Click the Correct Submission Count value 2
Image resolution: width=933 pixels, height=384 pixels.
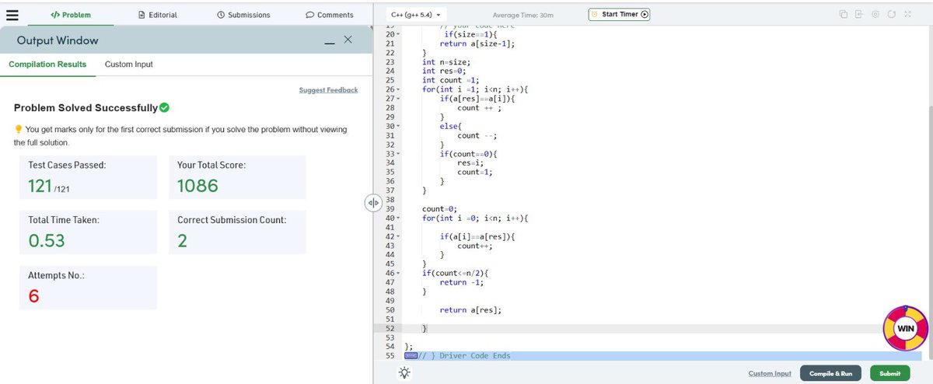click(182, 241)
